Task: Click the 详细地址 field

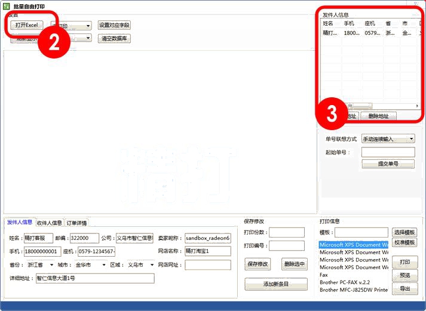Action: pos(95,278)
